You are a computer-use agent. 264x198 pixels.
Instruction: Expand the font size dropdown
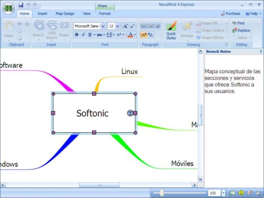118,26
